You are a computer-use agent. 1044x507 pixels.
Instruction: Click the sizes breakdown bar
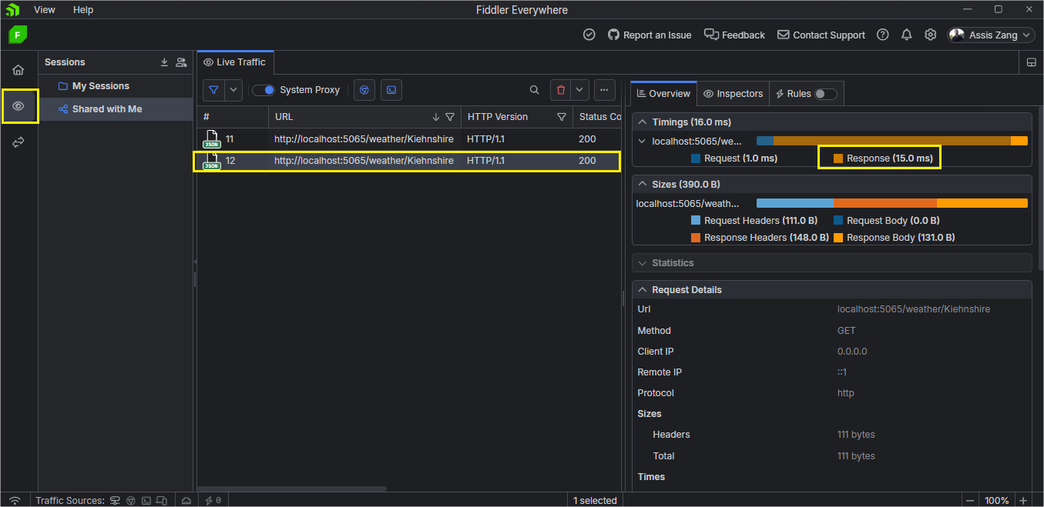point(892,203)
